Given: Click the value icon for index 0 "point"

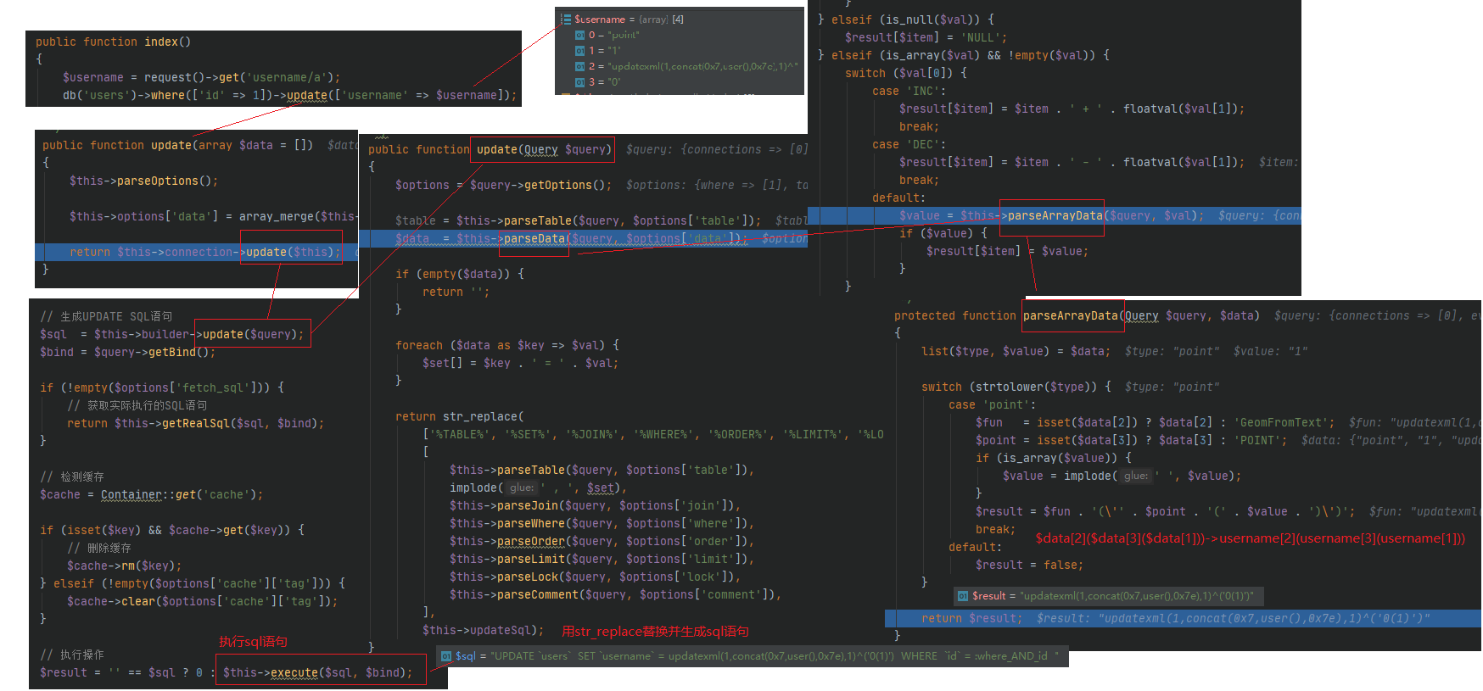Looking at the screenshot, I should tap(579, 35).
